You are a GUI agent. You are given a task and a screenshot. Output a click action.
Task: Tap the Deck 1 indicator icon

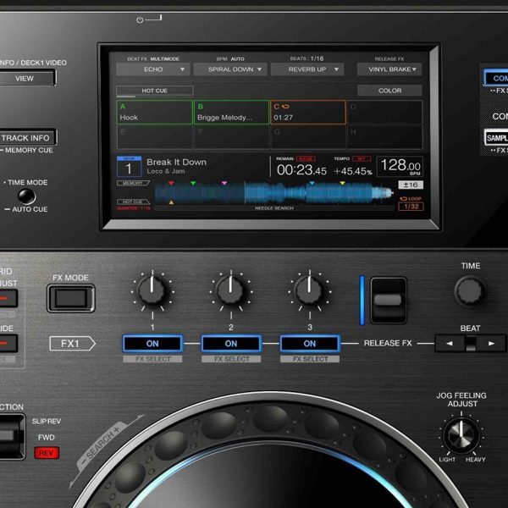129,167
